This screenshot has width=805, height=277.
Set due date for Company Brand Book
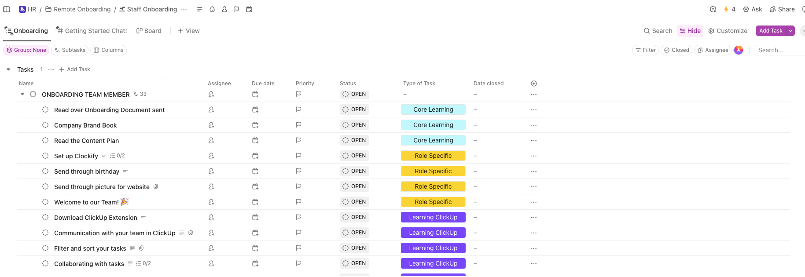coord(255,125)
